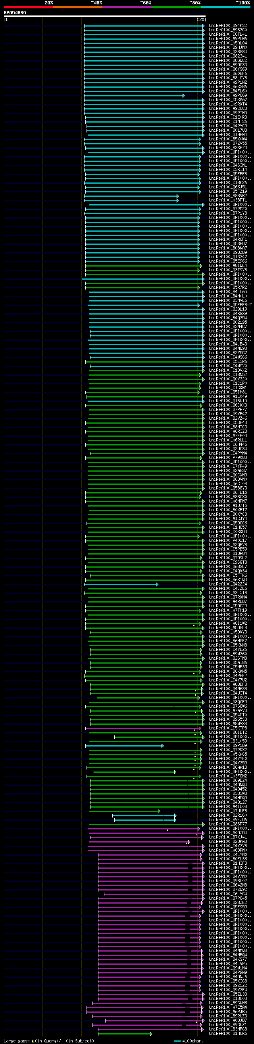The height and width of the screenshot is (1044, 254).
Task: Select hit label UniRef100_A8I1W2
Action: point(228,623)
